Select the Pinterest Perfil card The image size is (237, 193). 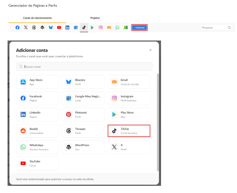(x=83, y=114)
